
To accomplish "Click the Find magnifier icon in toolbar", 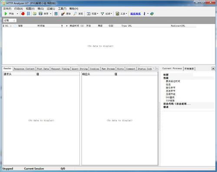I will coord(75,13).
